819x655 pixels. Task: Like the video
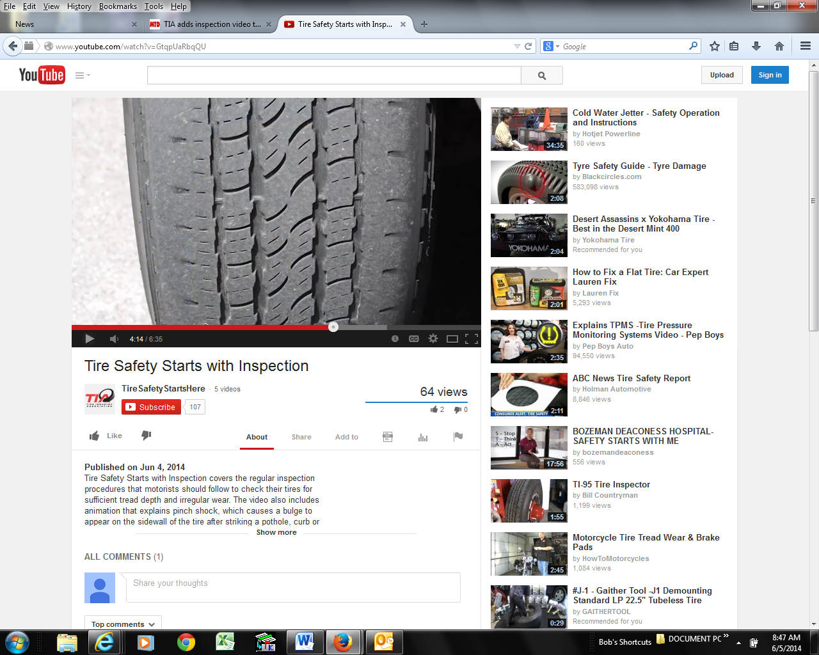click(x=104, y=436)
